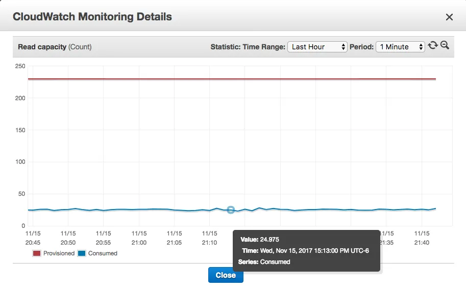The height and width of the screenshot is (293, 466).
Task: Close the dialog with the X icon
Action: click(449, 17)
